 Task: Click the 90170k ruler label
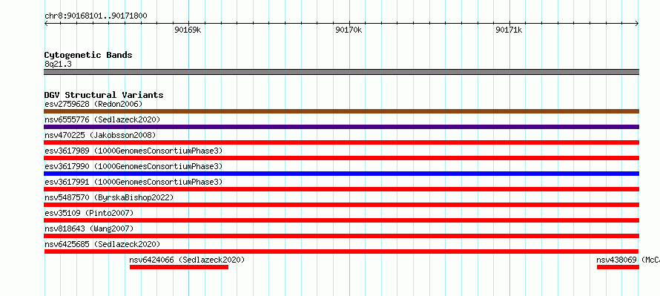click(x=349, y=30)
